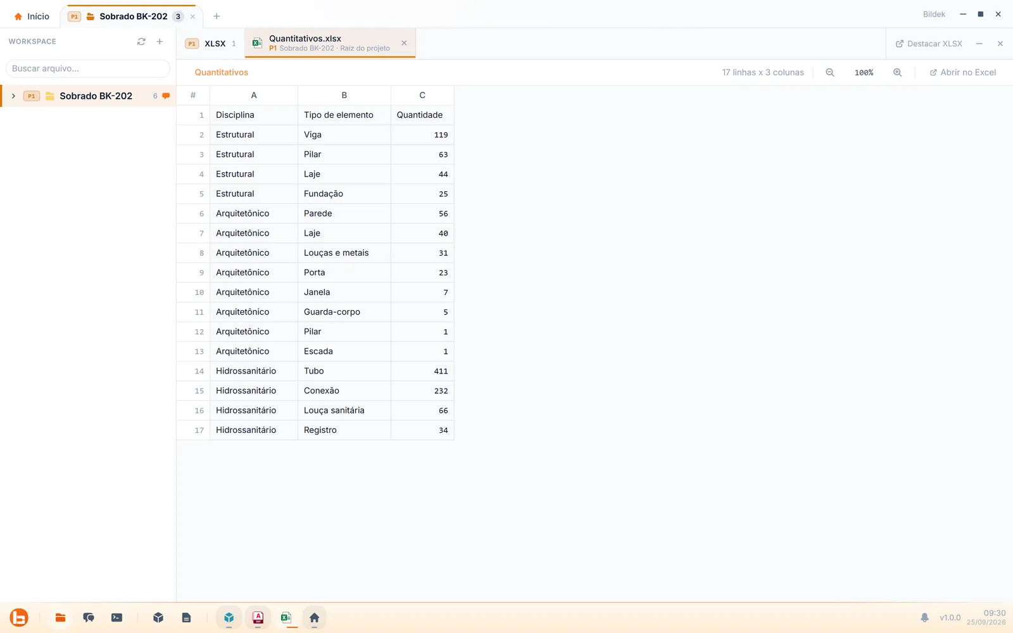Select column B header
This screenshot has width=1013, height=633.
(x=344, y=96)
